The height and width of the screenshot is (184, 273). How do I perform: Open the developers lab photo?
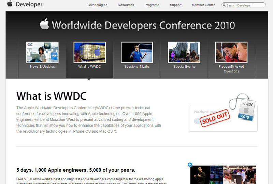(x=240, y=175)
